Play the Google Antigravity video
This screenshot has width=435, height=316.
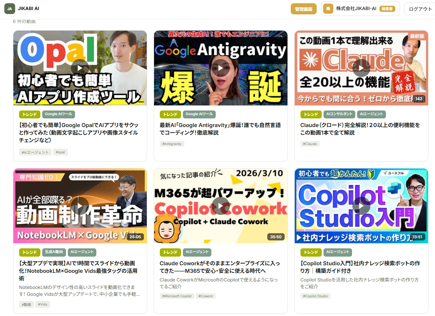(221, 68)
